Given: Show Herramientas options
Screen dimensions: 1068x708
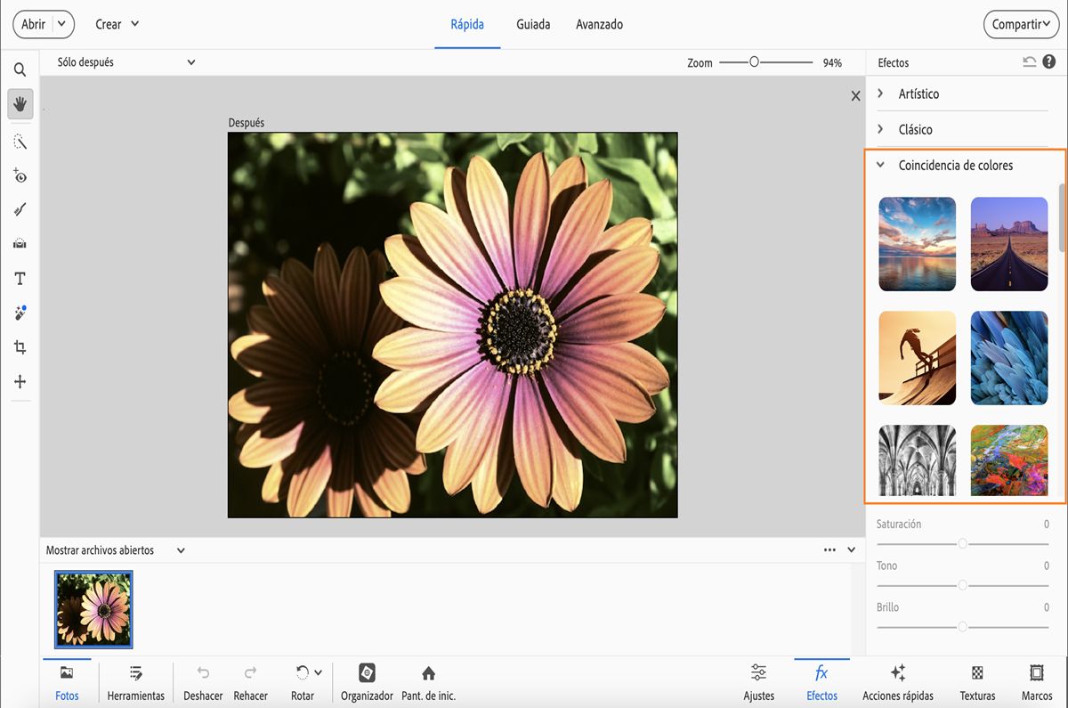Looking at the screenshot, I should tap(135, 683).
